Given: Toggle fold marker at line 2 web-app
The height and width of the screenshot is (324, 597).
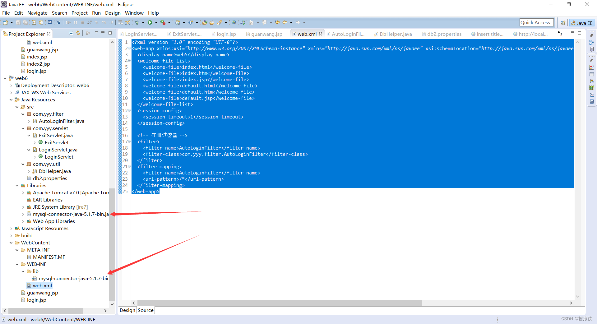Looking at the screenshot, I should pyautogui.click(x=129, y=48).
